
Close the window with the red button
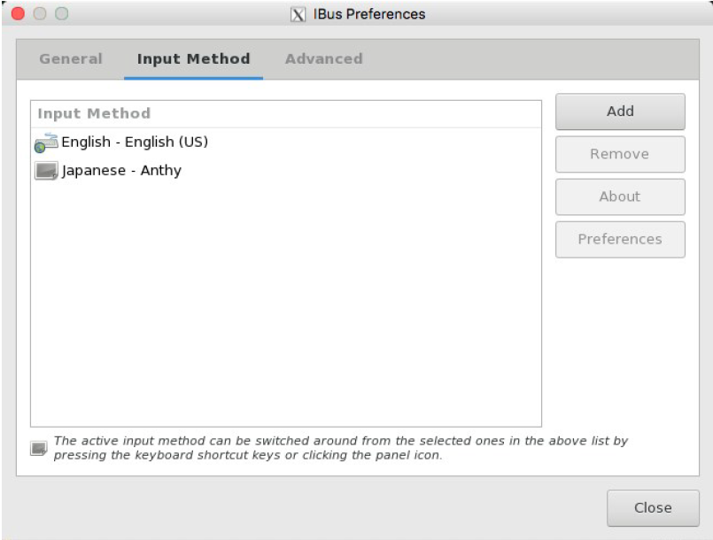pyautogui.click(x=18, y=14)
